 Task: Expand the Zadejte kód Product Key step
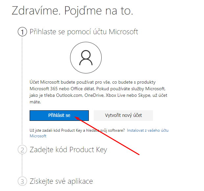click(68, 150)
